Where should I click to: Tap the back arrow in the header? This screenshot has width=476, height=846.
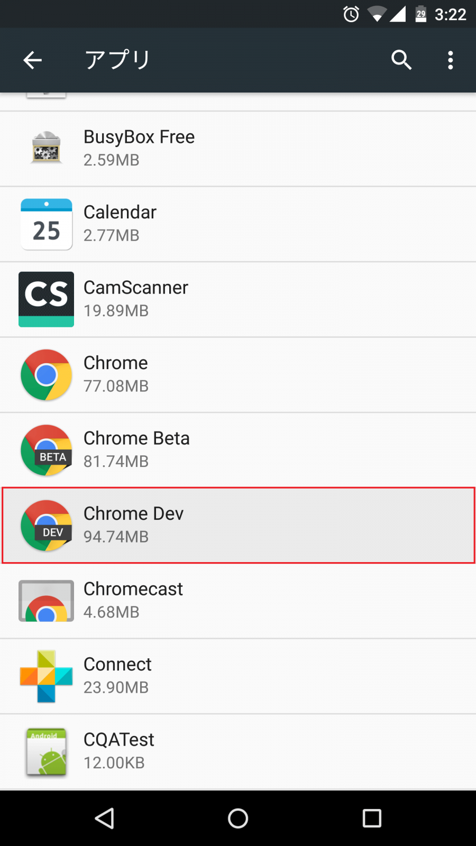(32, 60)
